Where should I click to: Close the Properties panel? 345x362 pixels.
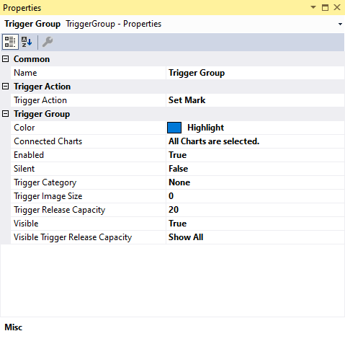(337, 7)
